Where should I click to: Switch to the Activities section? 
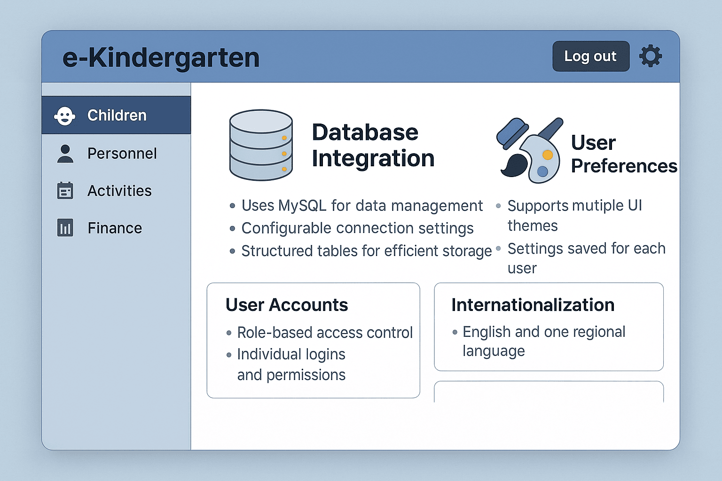[116, 191]
